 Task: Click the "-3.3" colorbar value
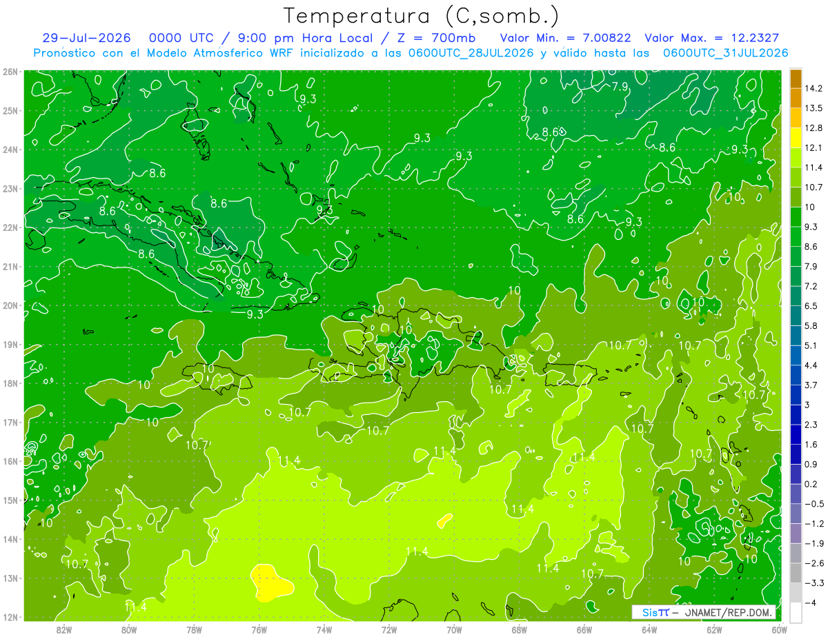814,583
